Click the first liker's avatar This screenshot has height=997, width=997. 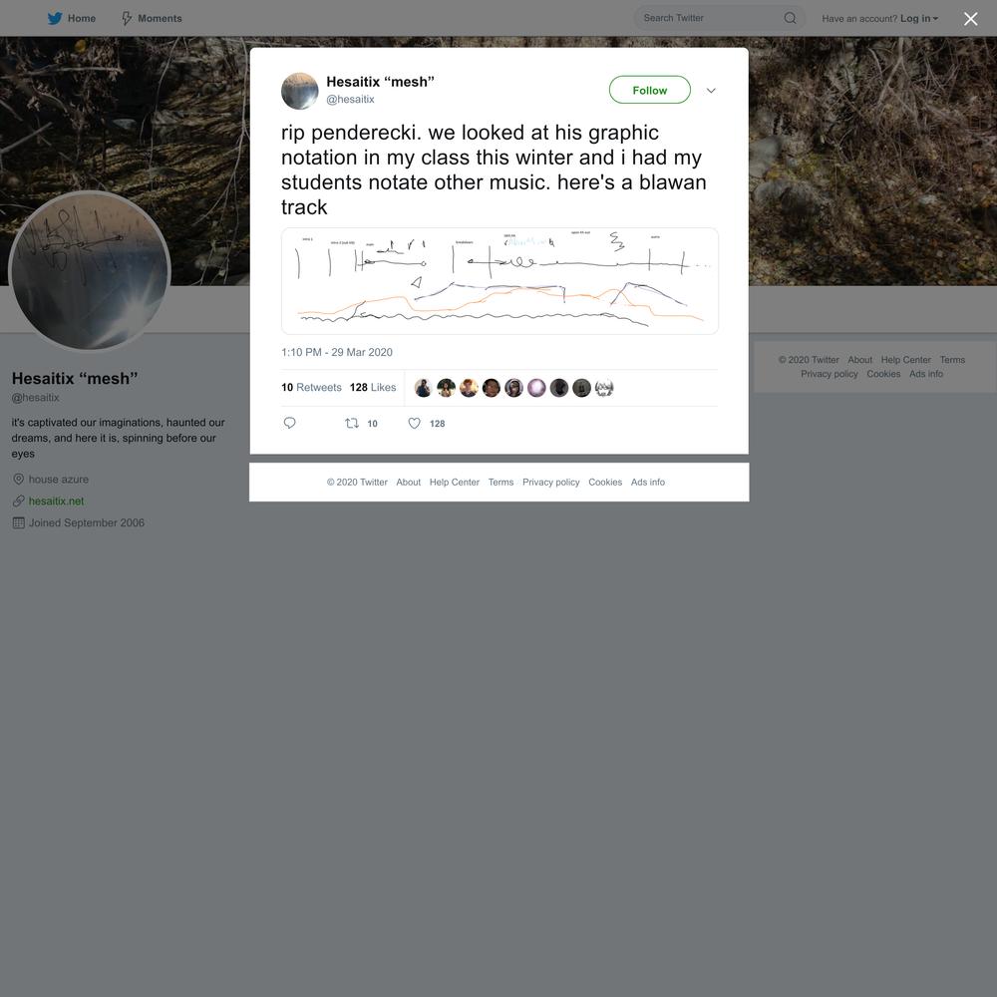tap(423, 387)
